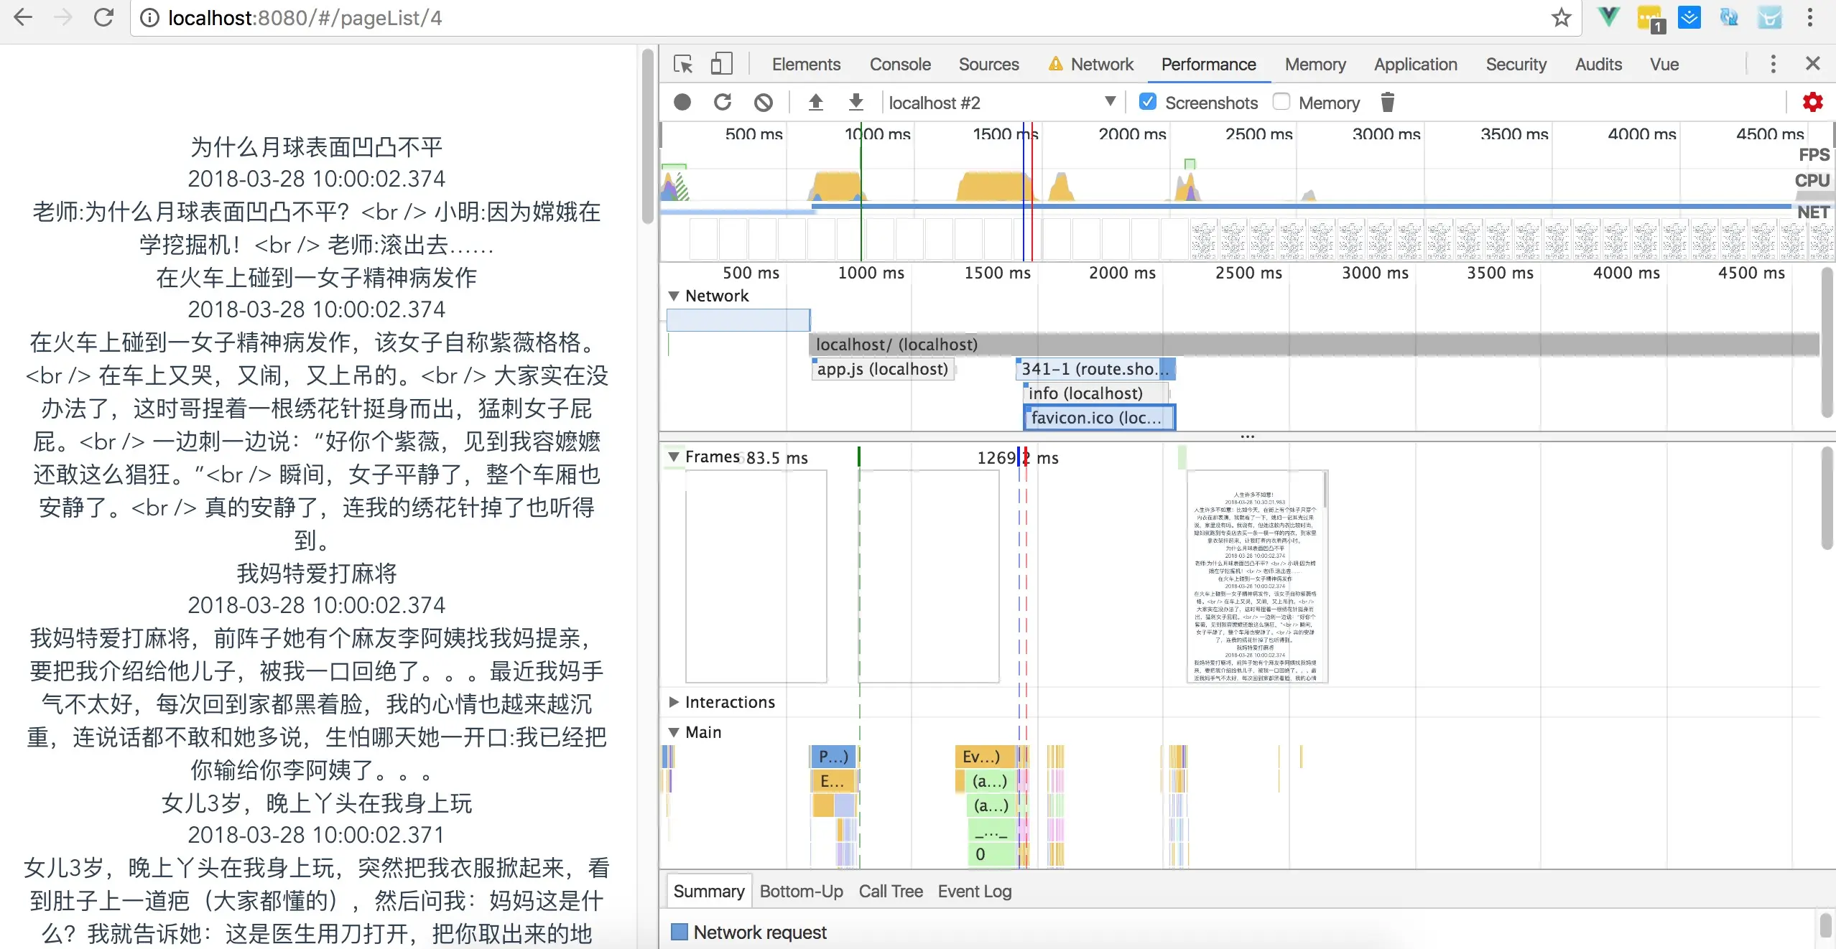Uncheck the Screenshots checkbox

click(1148, 102)
